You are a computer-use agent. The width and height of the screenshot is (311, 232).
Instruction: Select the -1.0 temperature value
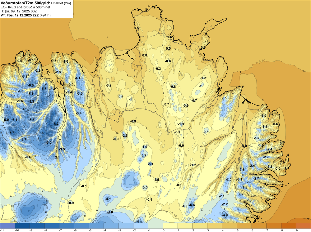pyautogui.click(x=65, y=61)
